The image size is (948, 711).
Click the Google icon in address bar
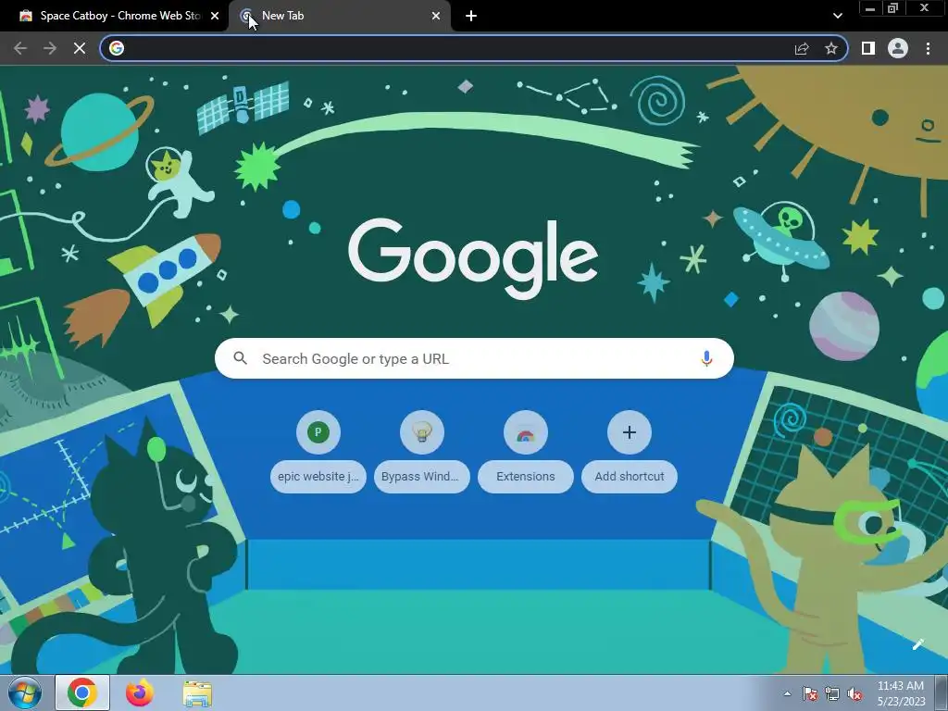click(117, 48)
